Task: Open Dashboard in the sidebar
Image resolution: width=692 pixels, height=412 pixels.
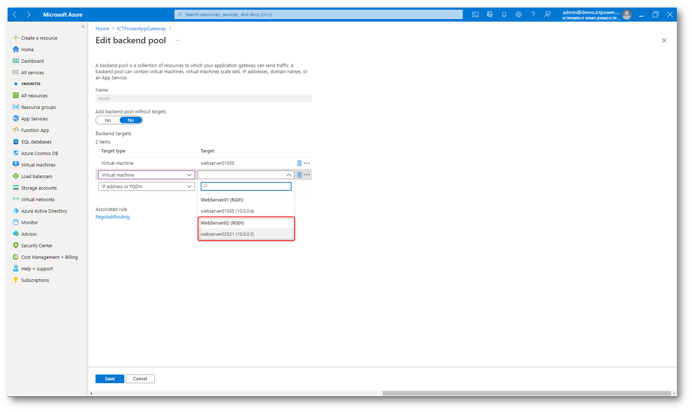Action: coord(32,61)
